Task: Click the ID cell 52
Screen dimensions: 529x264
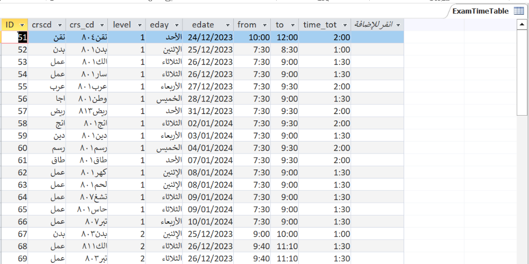Action: [x=15, y=50]
